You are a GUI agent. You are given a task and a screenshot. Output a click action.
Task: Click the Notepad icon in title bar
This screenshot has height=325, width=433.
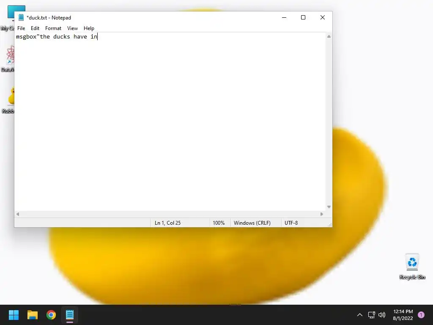21,17
